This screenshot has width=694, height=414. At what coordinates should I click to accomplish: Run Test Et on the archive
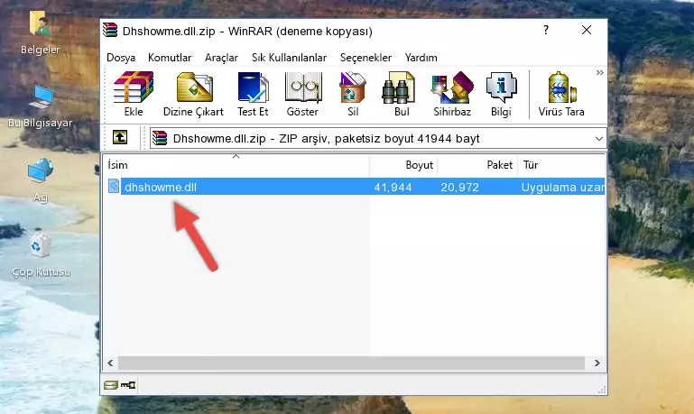pos(253,94)
